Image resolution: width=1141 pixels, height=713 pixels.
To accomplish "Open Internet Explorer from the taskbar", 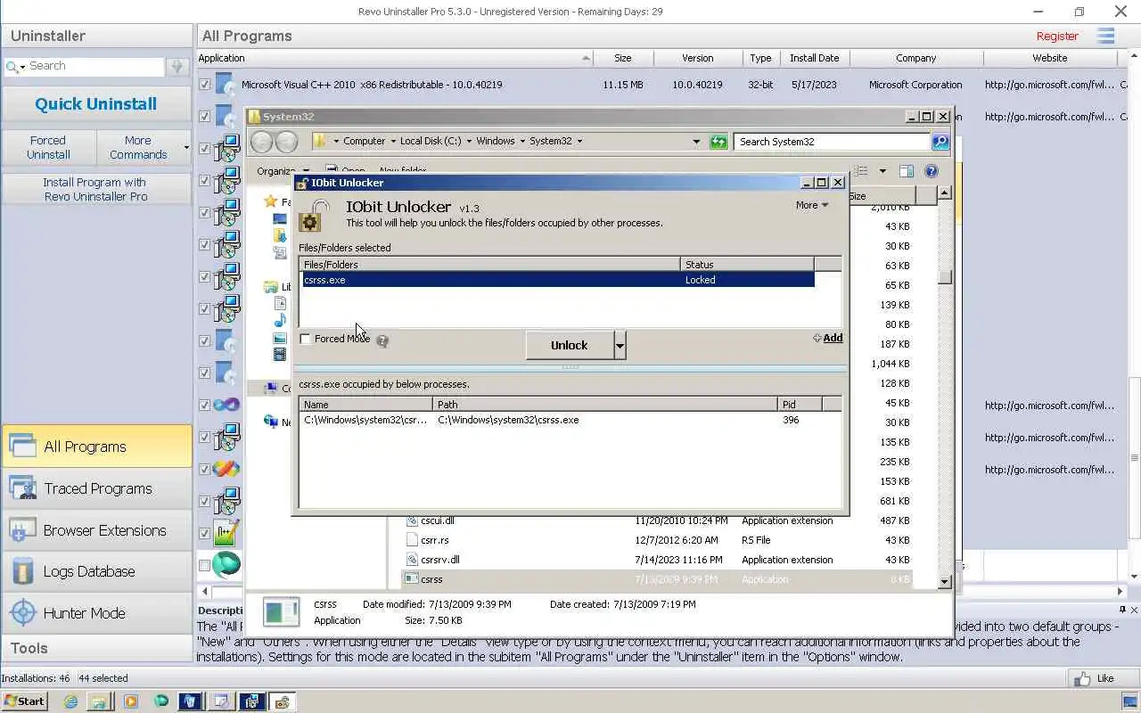I will (x=70, y=701).
